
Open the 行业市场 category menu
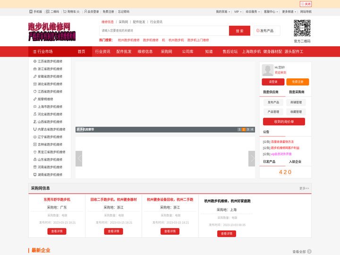pos(42,51)
